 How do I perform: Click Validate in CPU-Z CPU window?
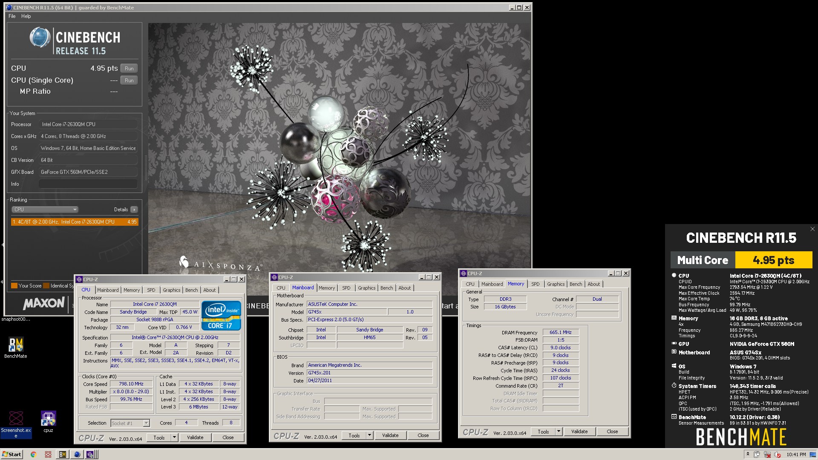pos(195,437)
